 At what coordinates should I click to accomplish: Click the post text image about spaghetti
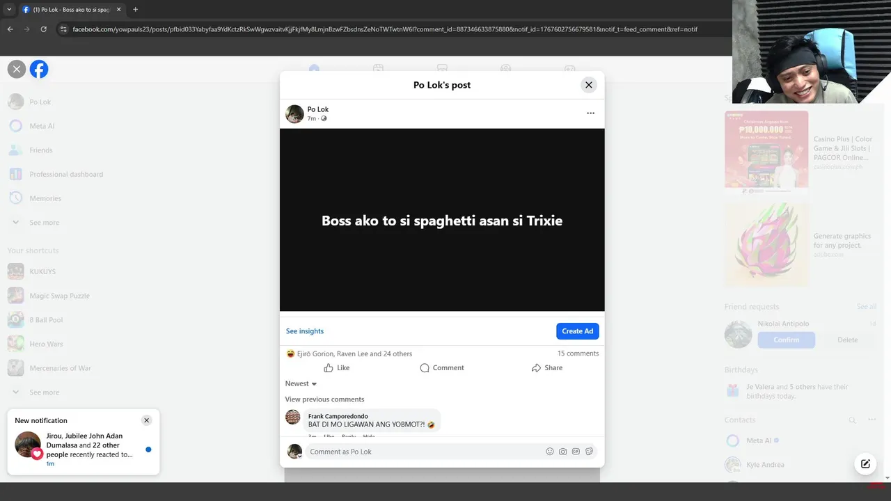(442, 220)
